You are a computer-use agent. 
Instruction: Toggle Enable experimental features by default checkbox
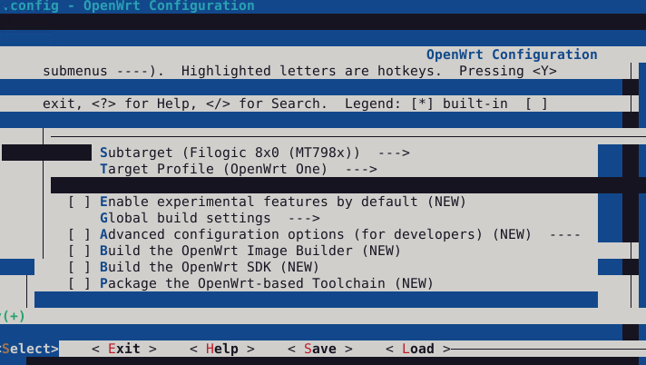(79, 202)
